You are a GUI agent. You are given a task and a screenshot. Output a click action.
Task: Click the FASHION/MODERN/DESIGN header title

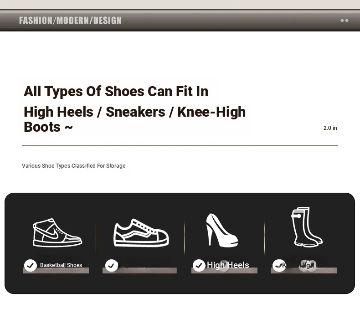click(x=70, y=21)
